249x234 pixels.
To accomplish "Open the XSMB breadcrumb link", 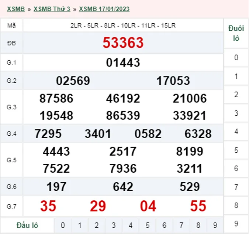I will (16, 9).
